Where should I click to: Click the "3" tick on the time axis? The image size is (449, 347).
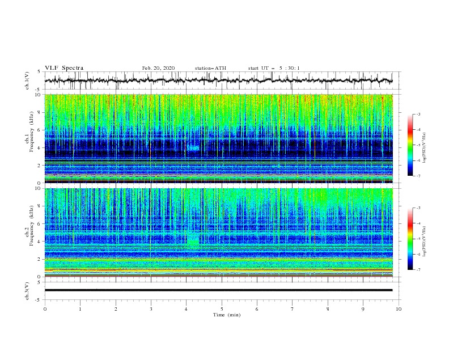151,309
